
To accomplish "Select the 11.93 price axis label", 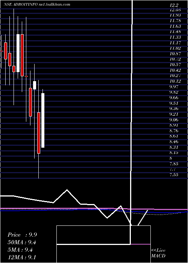I will pos(175,15).
